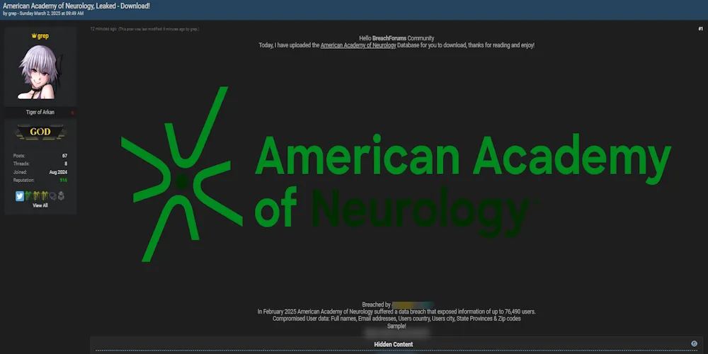Click the Posts count 67
The image size is (708, 354).
(64, 156)
